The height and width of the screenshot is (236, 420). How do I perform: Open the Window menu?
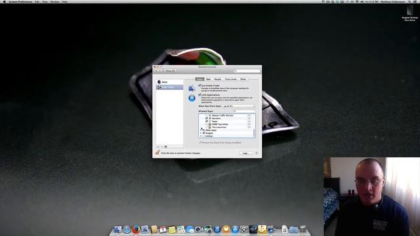[x=54, y=1]
